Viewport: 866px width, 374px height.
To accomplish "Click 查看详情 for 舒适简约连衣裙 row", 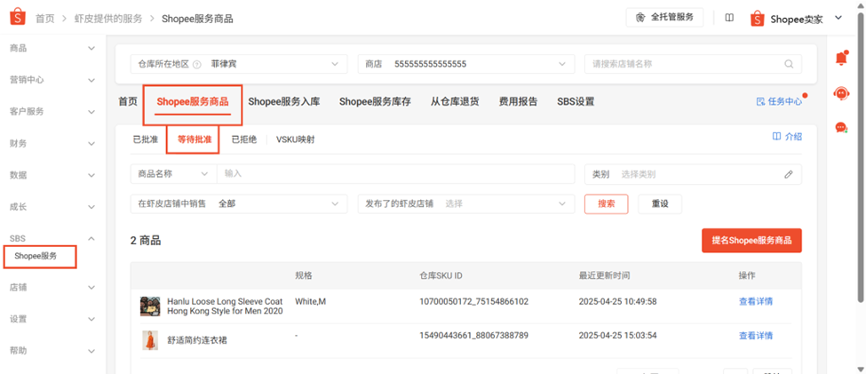I will click(x=756, y=336).
